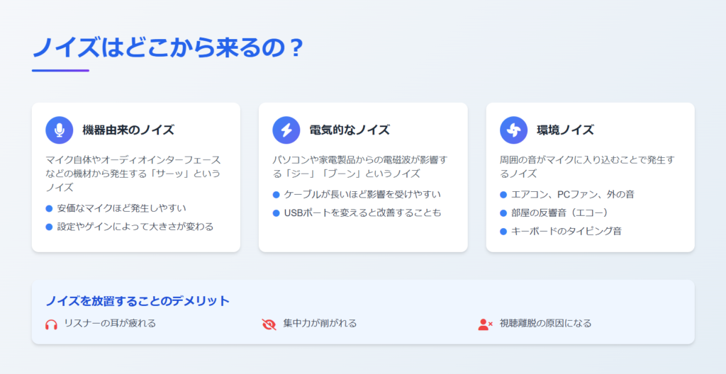Click the 環境ノイズ card heading
The width and height of the screenshot is (726, 374).
pos(565,130)
